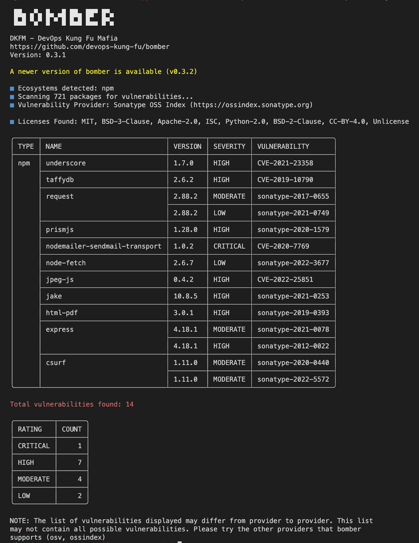Click sonatype-2021-0253 vulnerability ID
Viewport: 419px width, 543px height.
click(293, 296)
